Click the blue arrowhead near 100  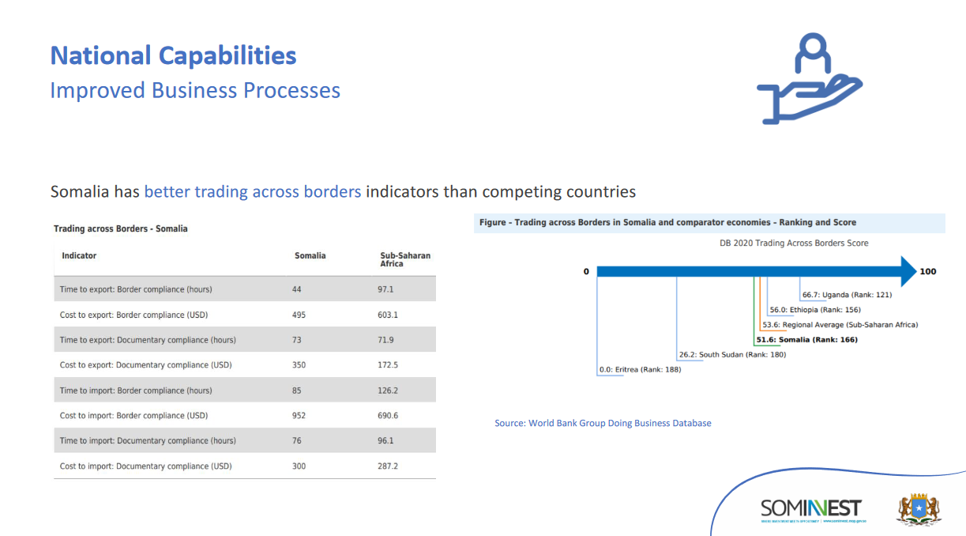click(x=908, y=271)
